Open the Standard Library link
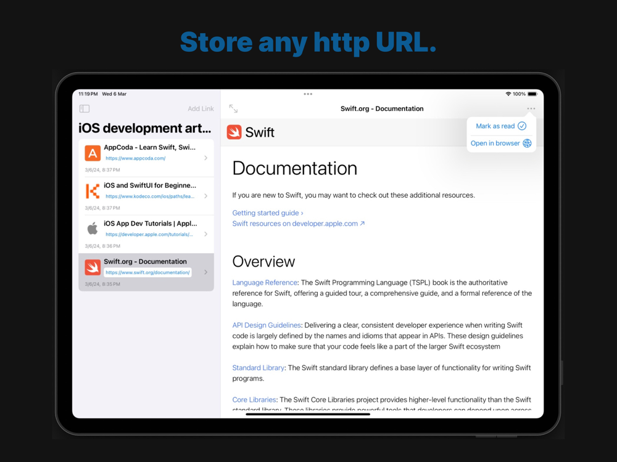The height and width of the screenshot is (462, 617). pyautogui.click(x=258, y=368)
